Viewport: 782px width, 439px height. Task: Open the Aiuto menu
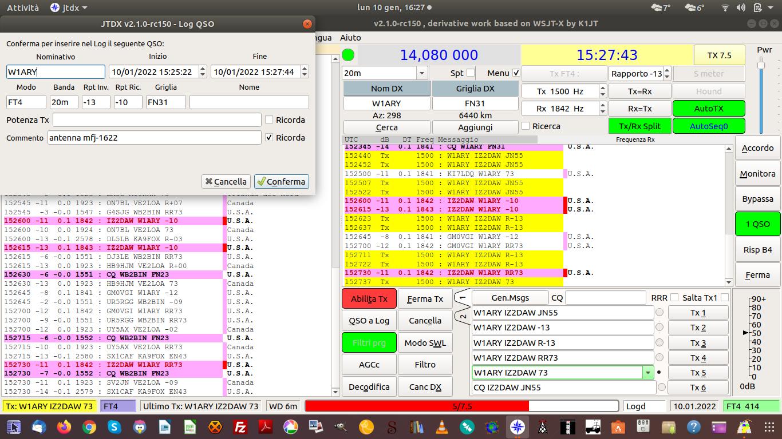click(x=350, y=37)
